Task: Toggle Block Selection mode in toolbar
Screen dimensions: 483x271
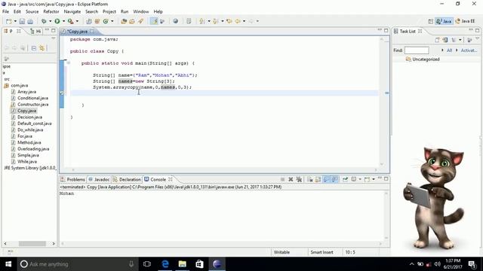Action: (x=189, y=21)
